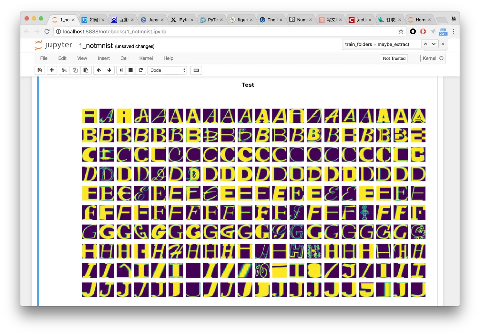The height and width of the screenshot is (335, 480).
Task: Open the Help menu
Action: coord(168,58)
